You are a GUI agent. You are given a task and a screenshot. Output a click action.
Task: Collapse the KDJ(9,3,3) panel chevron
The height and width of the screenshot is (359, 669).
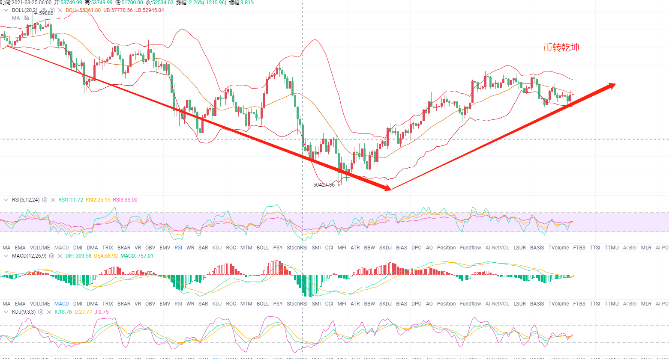point(6,312)
